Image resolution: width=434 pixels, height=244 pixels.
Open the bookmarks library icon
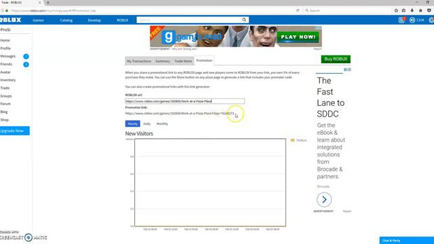point(404,11)
